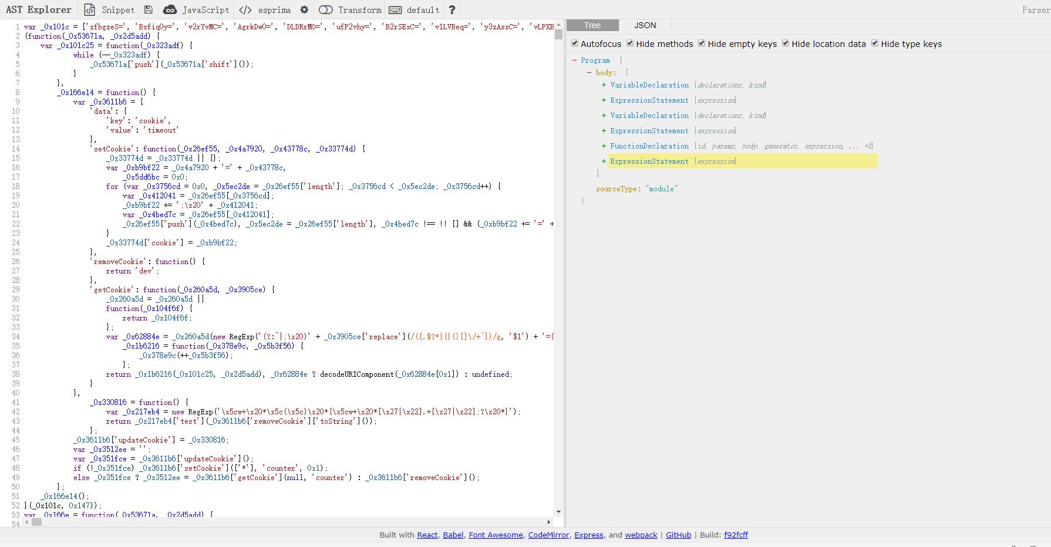The width and height of the screenshot is (1051, 547).
Task: Open the help question mark icon
Action: pos(452,10)
